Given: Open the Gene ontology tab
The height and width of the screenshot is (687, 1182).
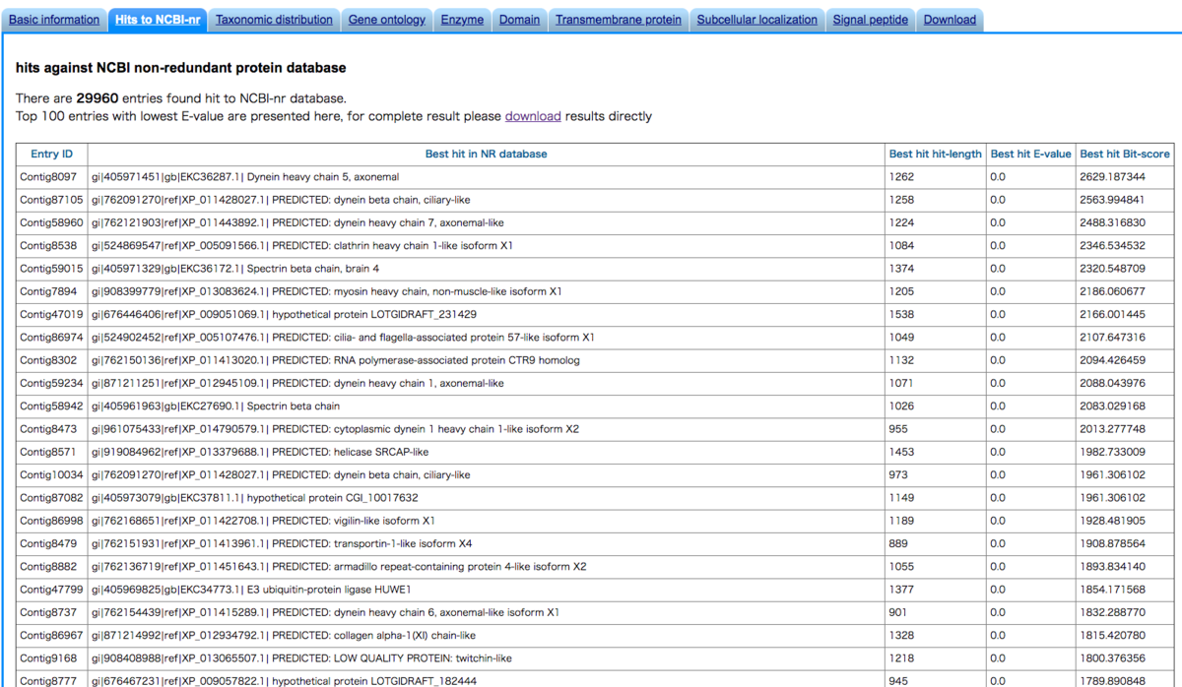Looking at the screenshot, I should tap(387, 20).
